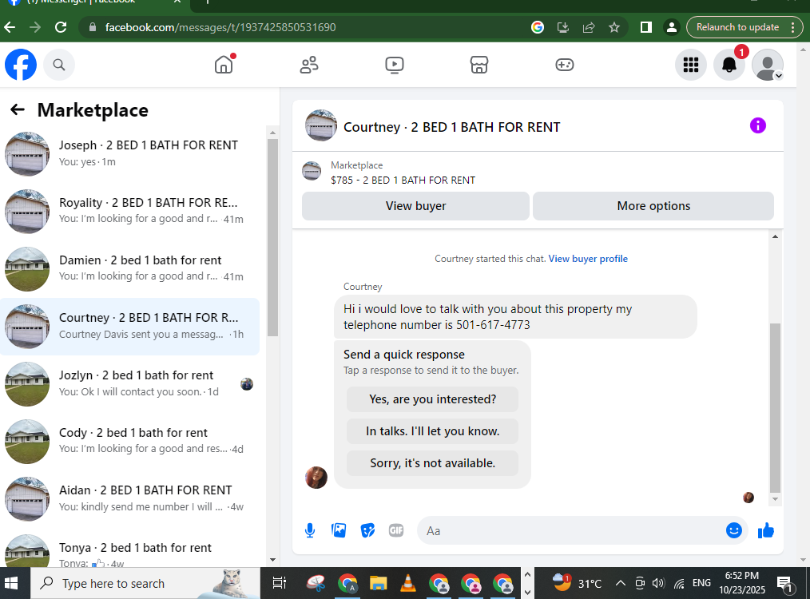Launch VLC media player from taskbar
Image resolution: width=810 pixels, height=599 pixels.
pos(408,584)
